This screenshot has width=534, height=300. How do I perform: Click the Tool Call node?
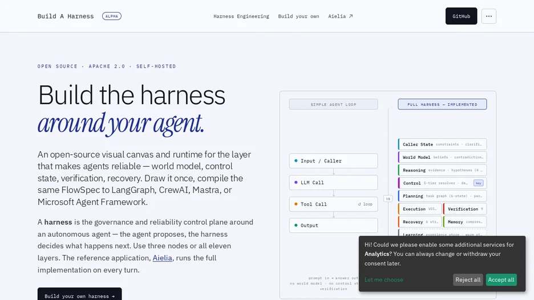[x=333, y=204]
